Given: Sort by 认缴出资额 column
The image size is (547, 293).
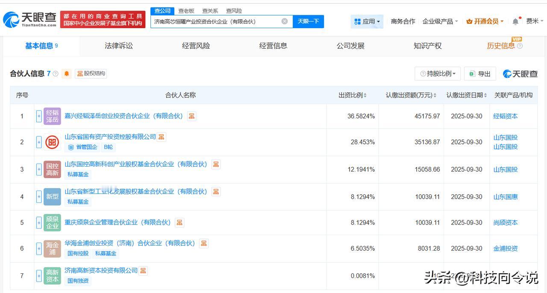Looking at the screenshot, I should coord(411,95).
